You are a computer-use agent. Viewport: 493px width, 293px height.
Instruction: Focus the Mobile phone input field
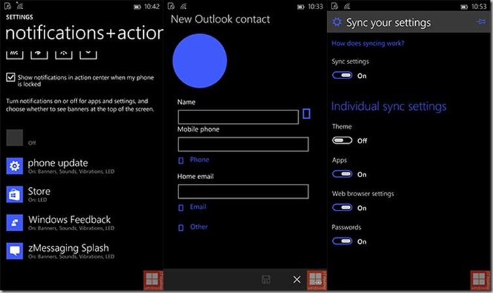pyautogui.click(x=243, y=145)
